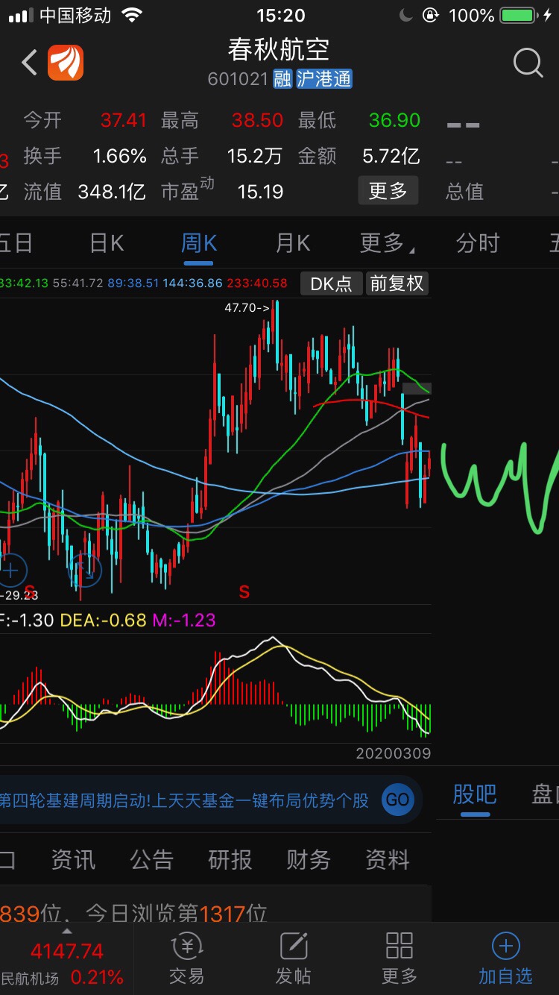Switch to 日K chart tab
The width and height of the screenshot is (559, 995).
[x=107, y=242]
